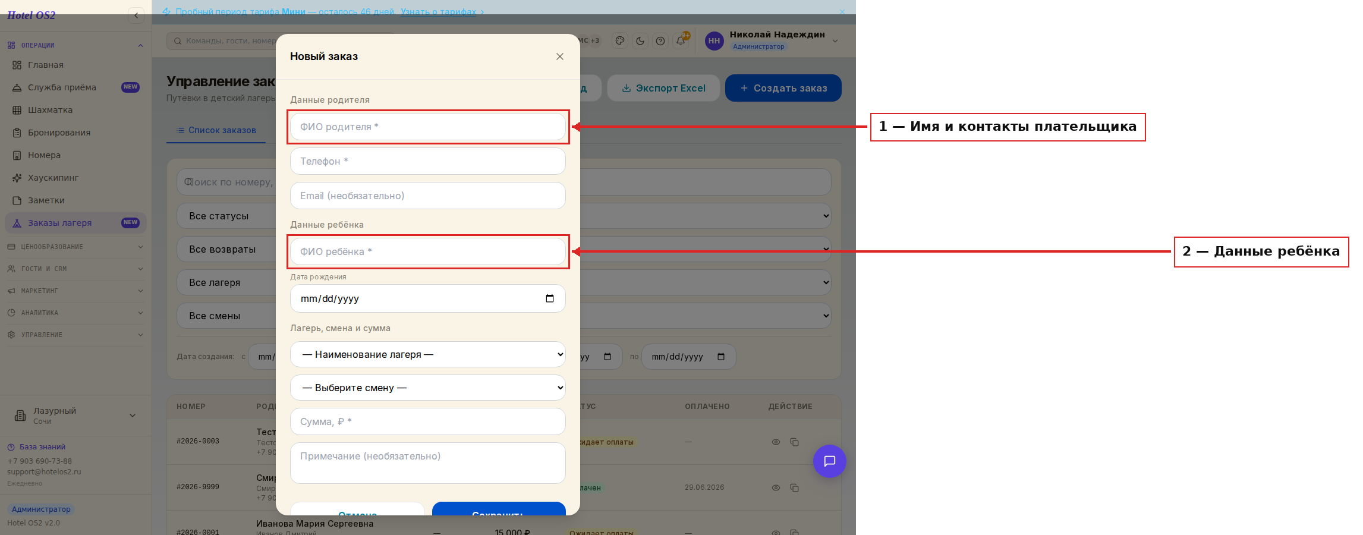Open Заказы лагеря in the sidebar
Screen dimensions: 1363x535
75,223
